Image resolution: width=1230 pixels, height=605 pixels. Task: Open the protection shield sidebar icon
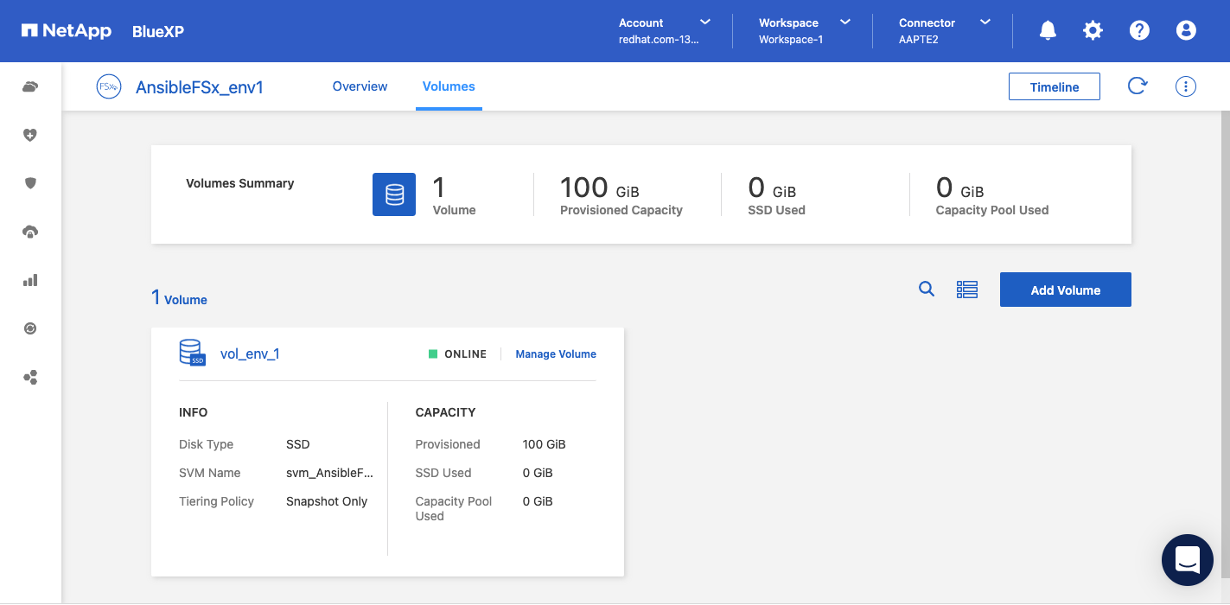[x=30, y=183]
